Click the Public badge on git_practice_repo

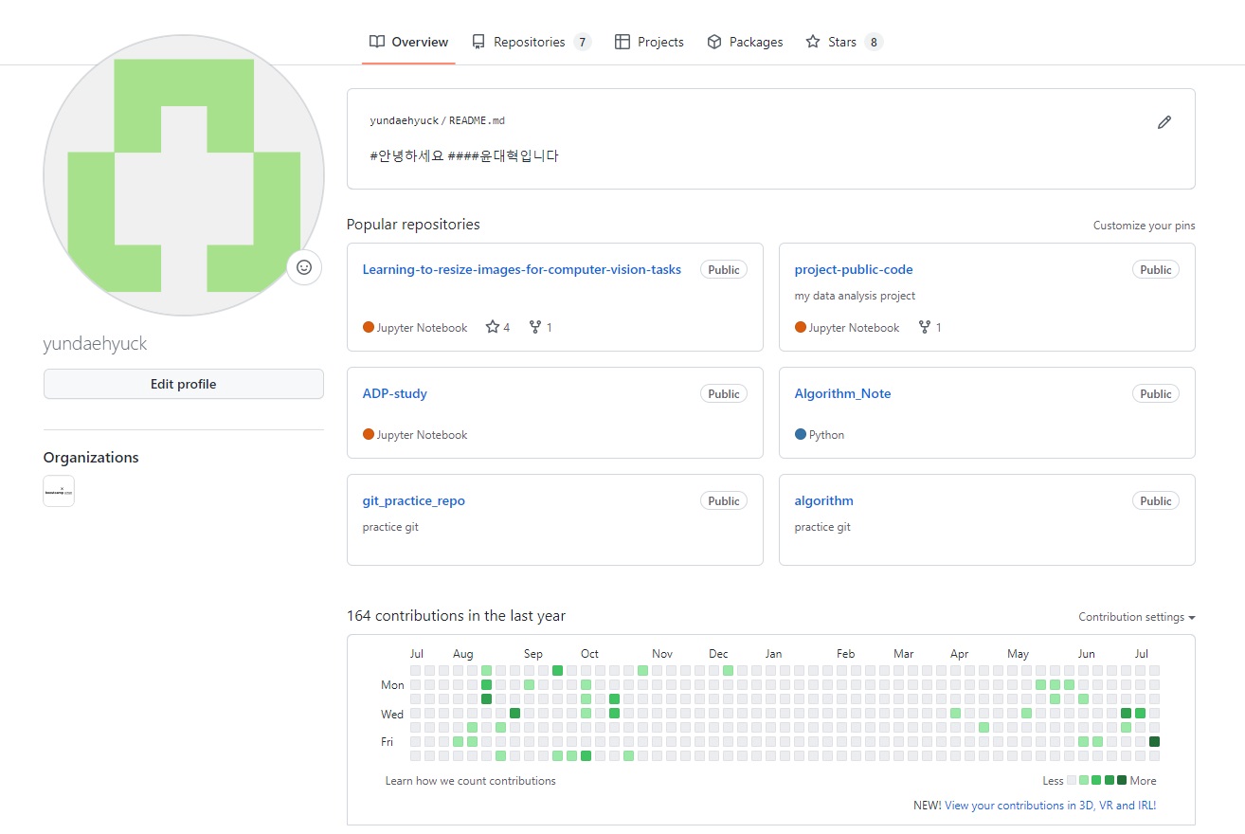724,500
